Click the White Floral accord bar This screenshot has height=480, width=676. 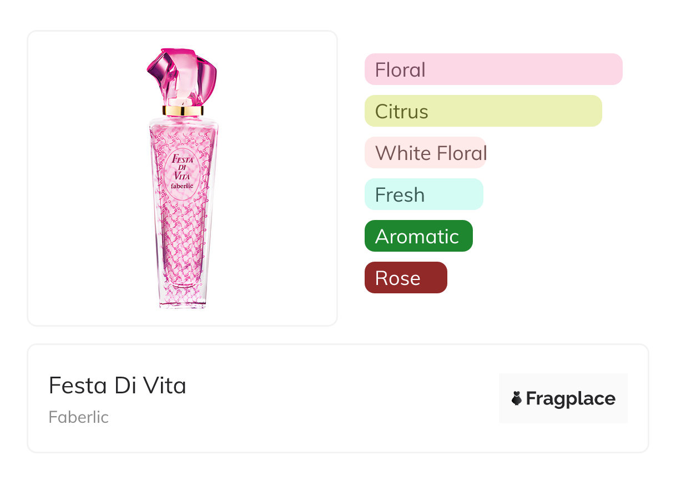pyautogui.click(x=425, y=153)
